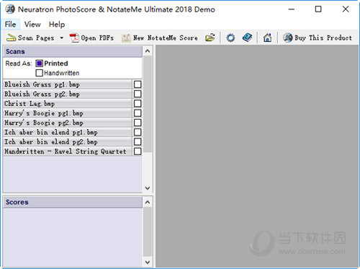360x269 pixels.
Task: Select the Printed read-as option
Action: [x=40, y=63]
